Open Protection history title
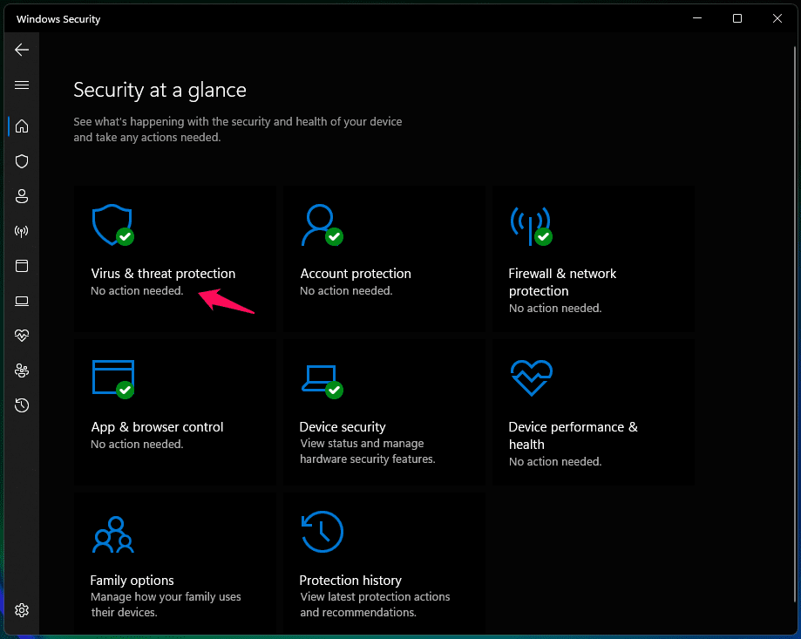This screenshot has height=639, width=801. (350, 581)
